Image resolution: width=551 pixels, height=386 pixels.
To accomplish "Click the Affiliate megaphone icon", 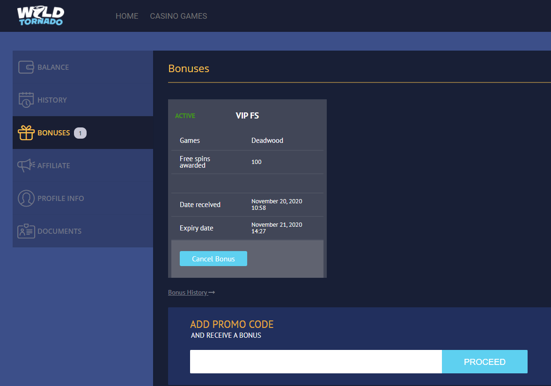I will pos(26,165).
